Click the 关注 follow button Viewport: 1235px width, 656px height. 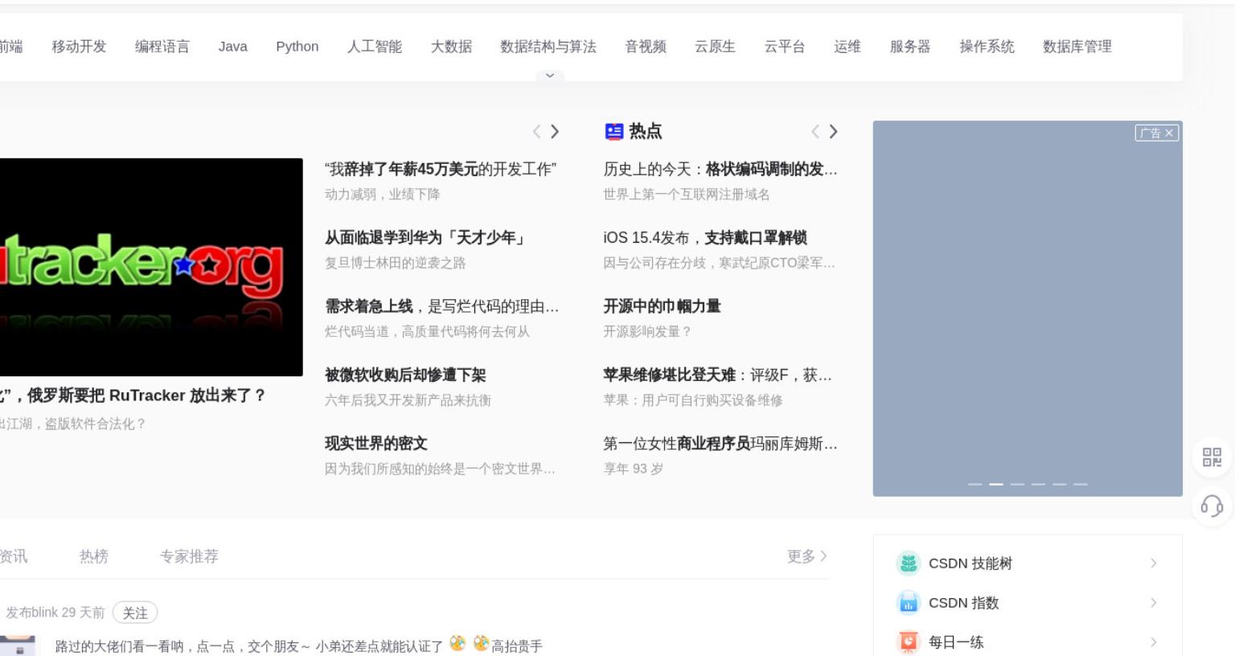[x=135, y=613]
